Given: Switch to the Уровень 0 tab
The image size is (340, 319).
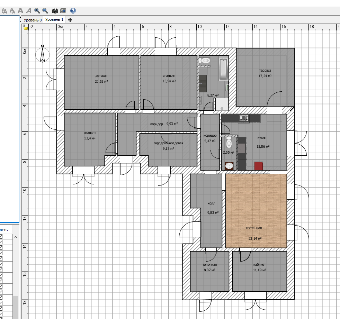Looking at the screenshot, I should pos(33,20).
